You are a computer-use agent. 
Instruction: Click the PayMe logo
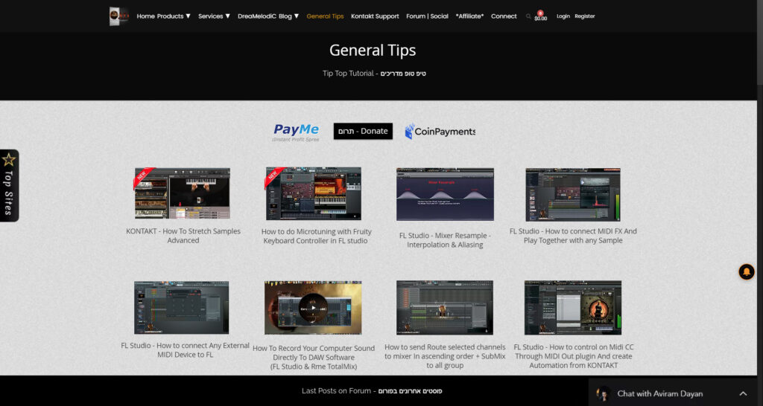pyautogui.click(x=297, y=132)
